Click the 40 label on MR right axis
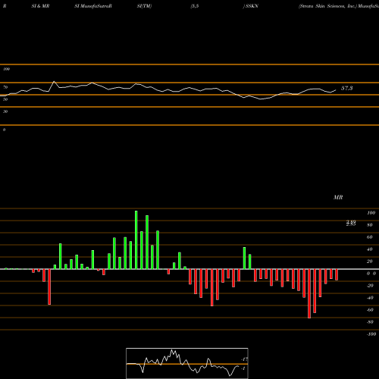The height and width of the screenshot is (379, 379). coord(370,249)
